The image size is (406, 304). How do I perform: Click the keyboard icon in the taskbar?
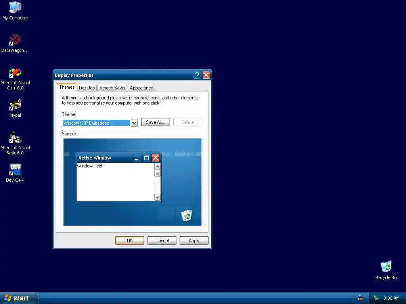point(361,298)
